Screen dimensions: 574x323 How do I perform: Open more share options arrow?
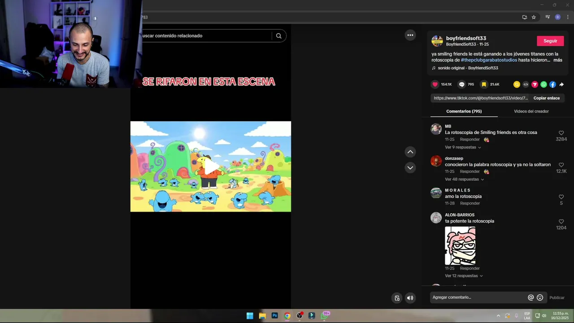[x=561, y=84]
